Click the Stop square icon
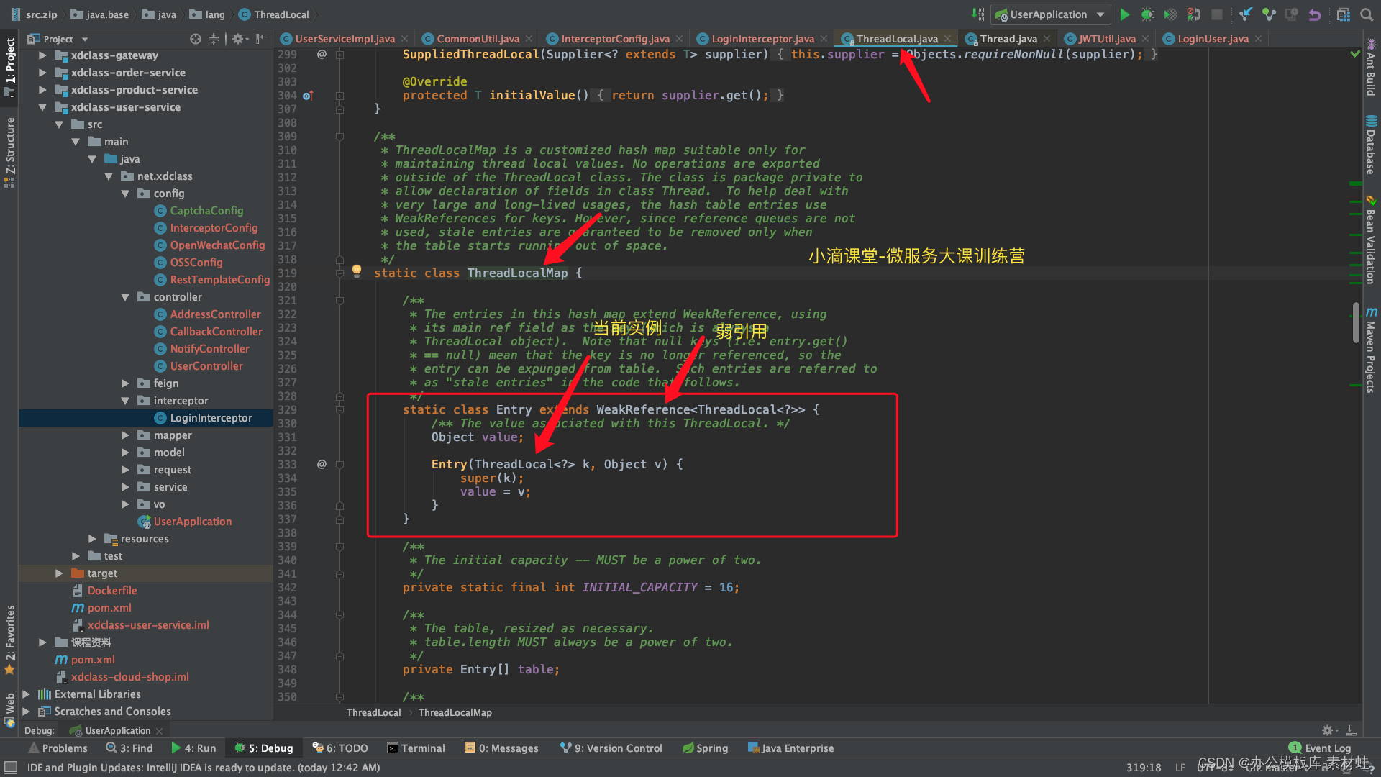This screenshot has height=777, width=1381. click(x=1217, y=14)
